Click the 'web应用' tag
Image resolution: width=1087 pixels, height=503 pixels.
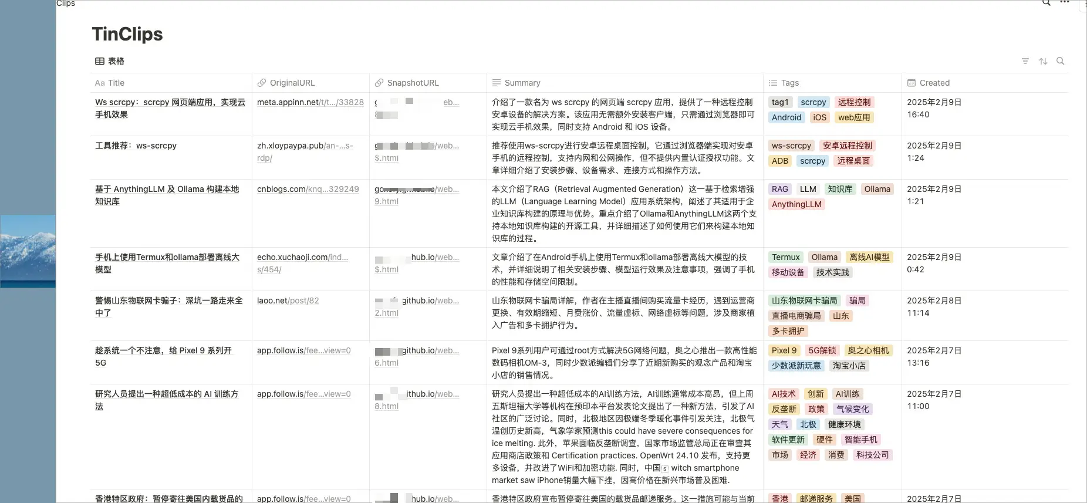[854, 117]
